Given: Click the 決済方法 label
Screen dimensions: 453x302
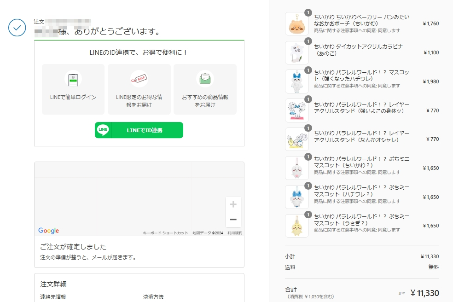Looking at the screenshot, I should point(153,297).
